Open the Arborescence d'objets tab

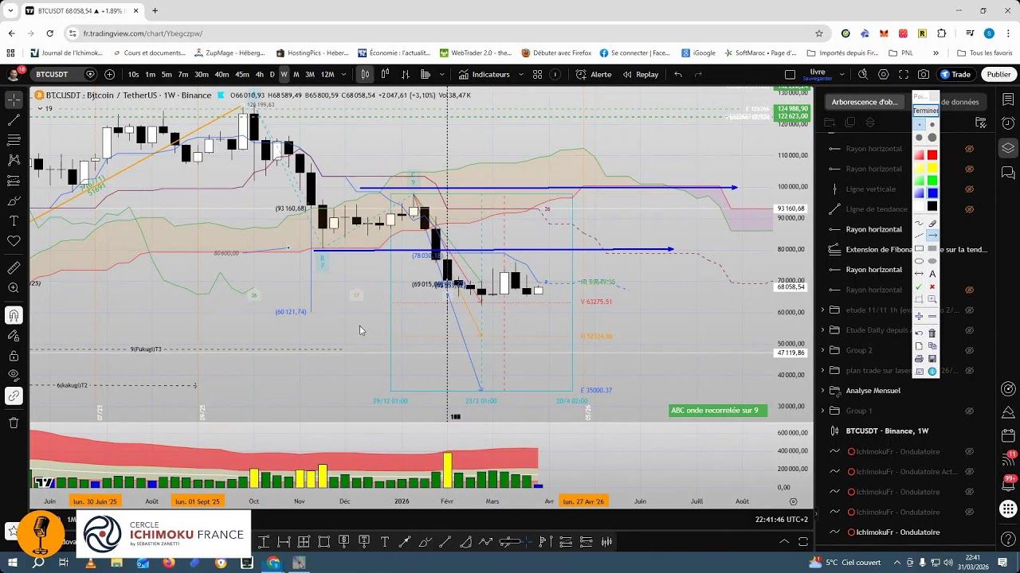(864, 102)
